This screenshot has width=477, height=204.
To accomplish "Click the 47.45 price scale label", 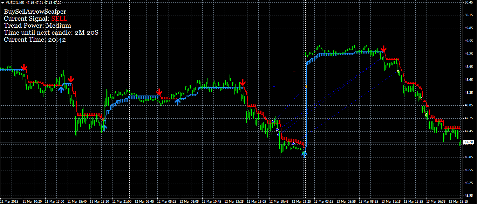I will click(469, 131).
